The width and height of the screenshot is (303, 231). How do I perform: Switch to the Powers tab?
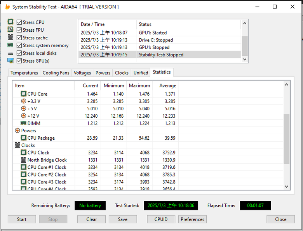103,73
